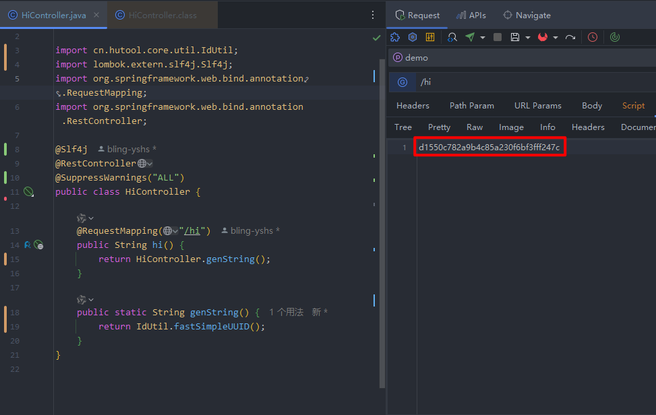
Task: Select the Tree response view
Action: 403,127
